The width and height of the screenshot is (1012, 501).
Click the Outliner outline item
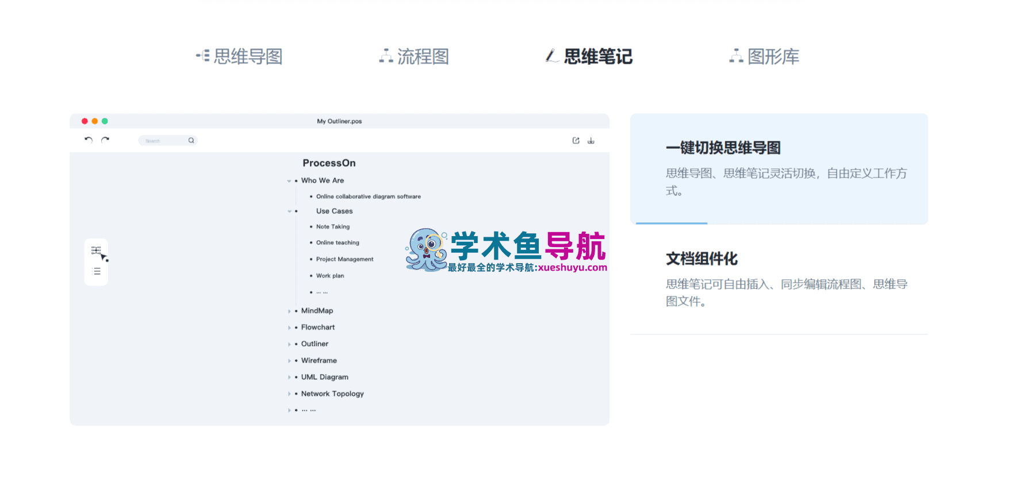[315, 344]
